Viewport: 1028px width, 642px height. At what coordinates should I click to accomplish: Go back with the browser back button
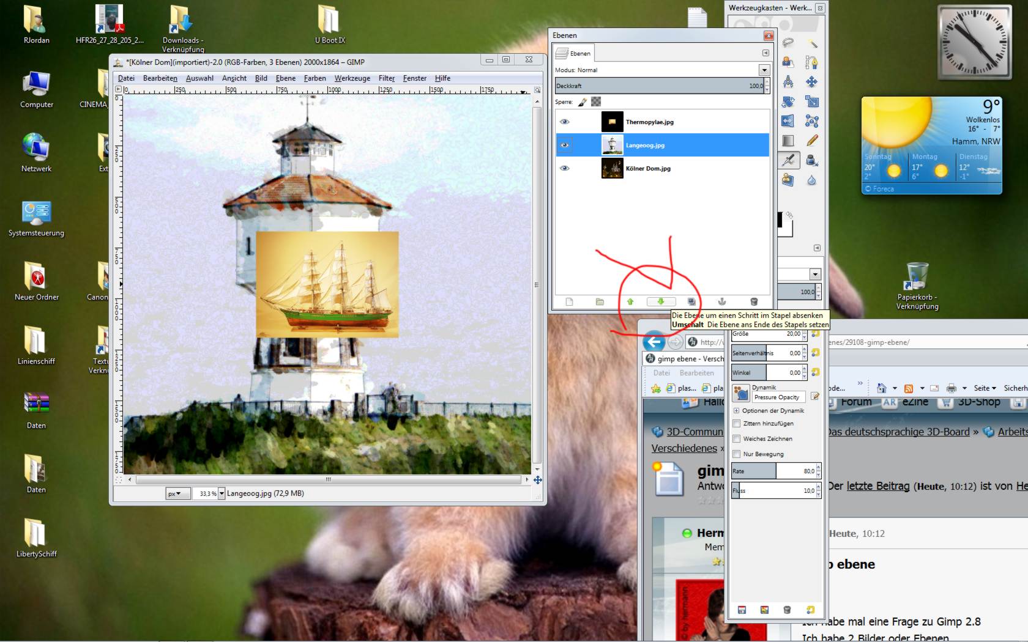point(654,342)
